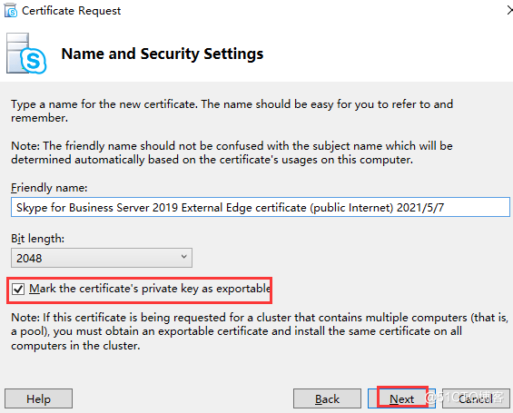Click the 'Name and Security Settings' heading
Screen dimensions: 513x413
pyautogui.click(x=163, y=54)
